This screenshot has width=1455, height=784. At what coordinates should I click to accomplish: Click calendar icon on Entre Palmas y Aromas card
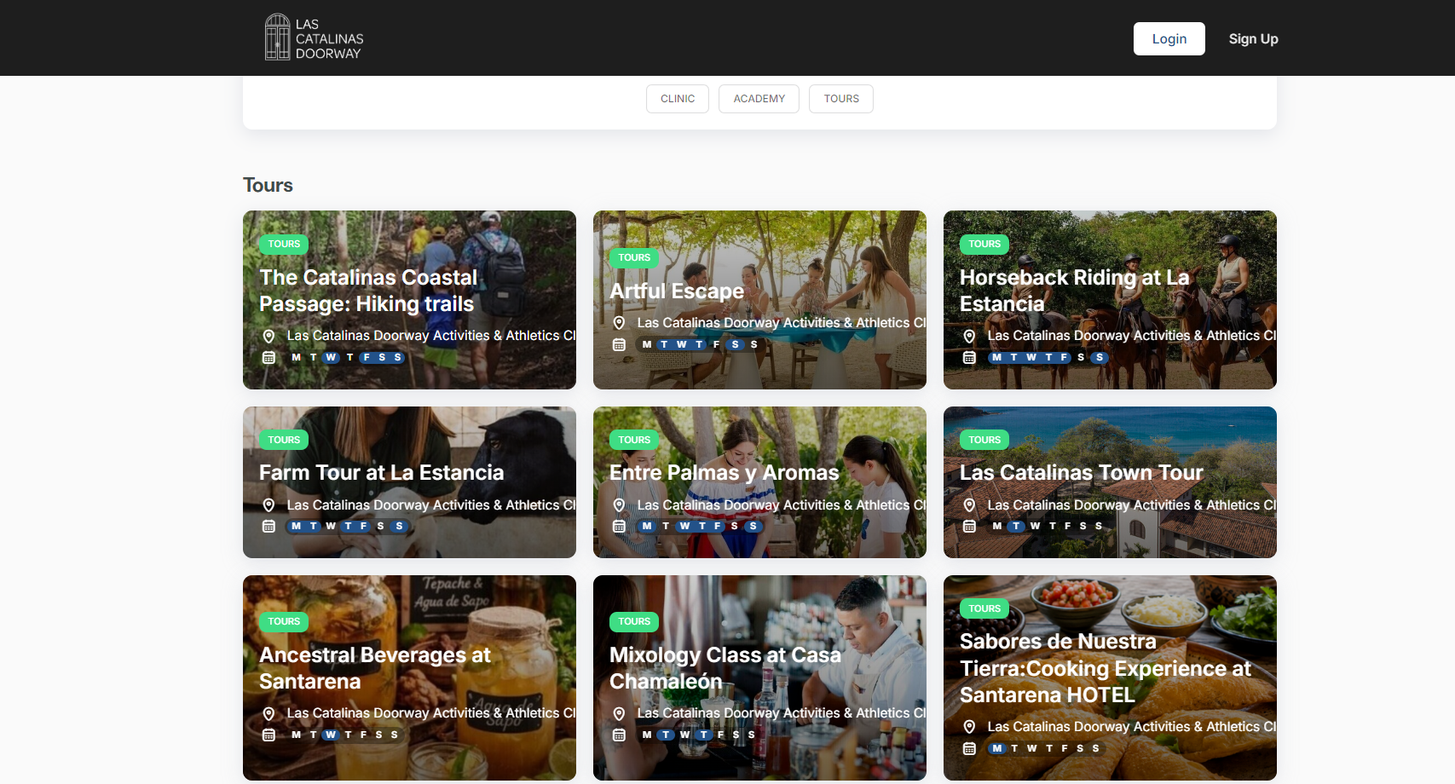coord(620,526)
